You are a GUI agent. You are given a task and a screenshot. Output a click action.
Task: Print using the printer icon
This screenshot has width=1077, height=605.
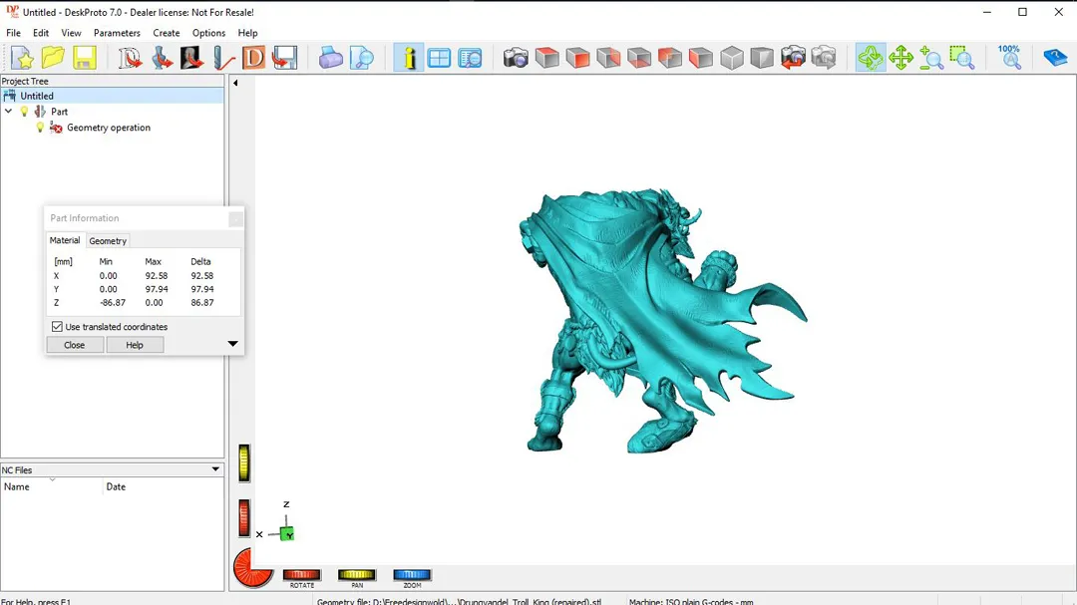point(330,58)
